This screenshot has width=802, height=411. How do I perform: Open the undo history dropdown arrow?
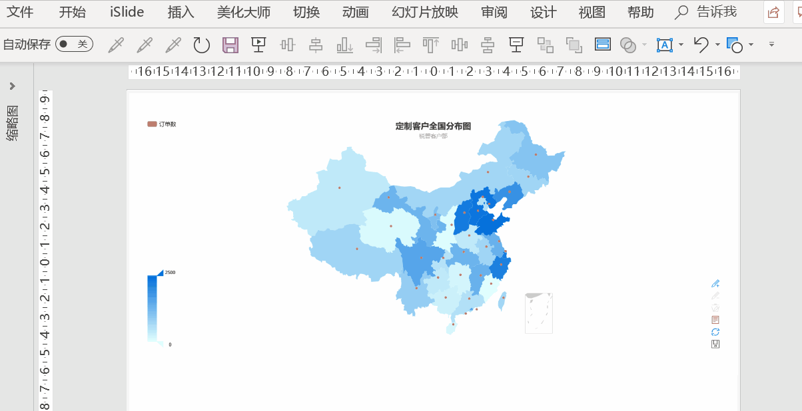click(717, 45)
